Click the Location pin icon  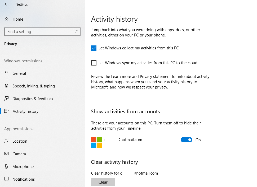6,141
